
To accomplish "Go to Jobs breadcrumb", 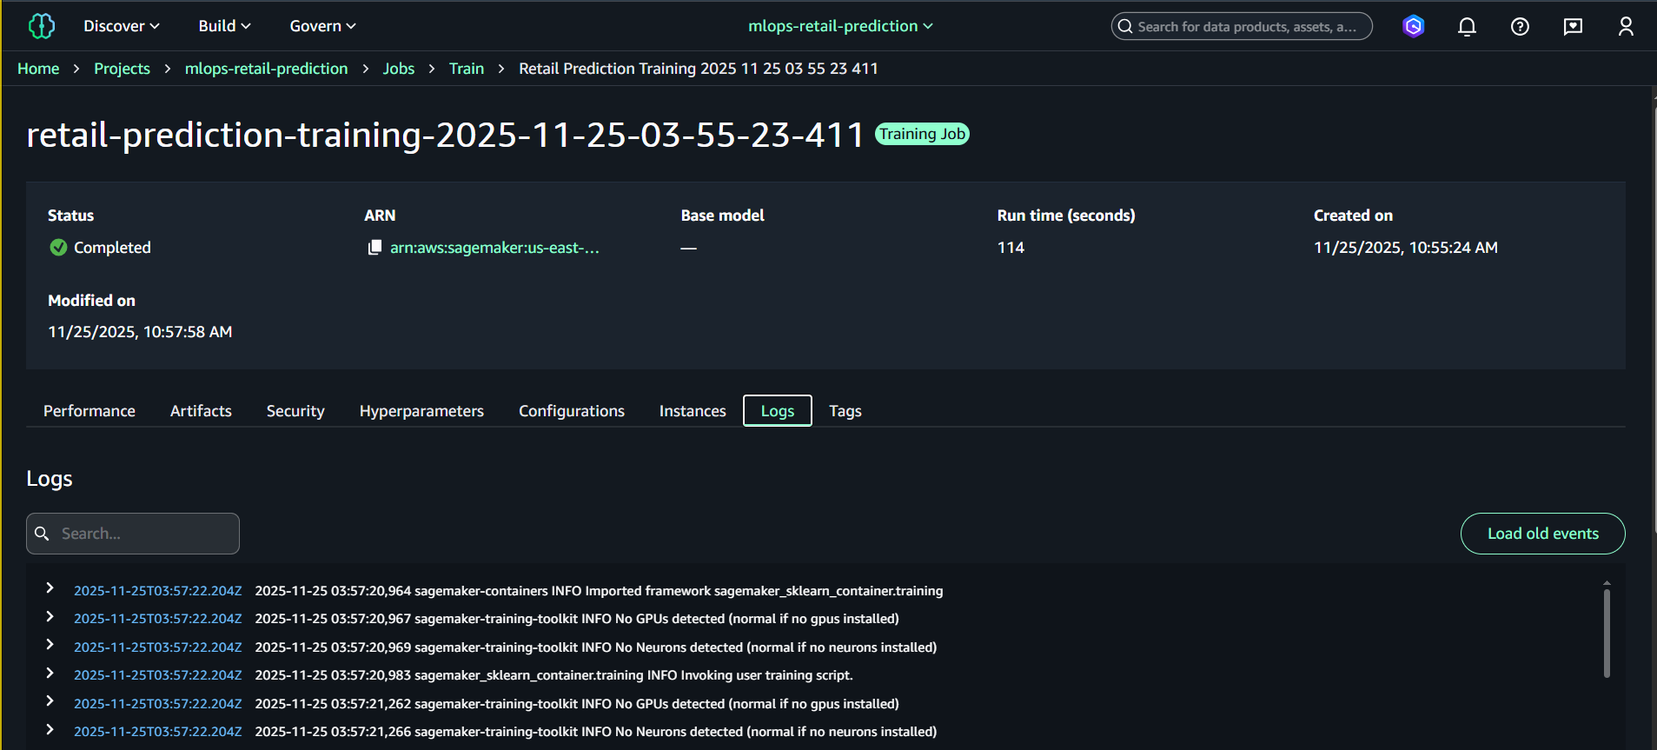I will 399,69.
